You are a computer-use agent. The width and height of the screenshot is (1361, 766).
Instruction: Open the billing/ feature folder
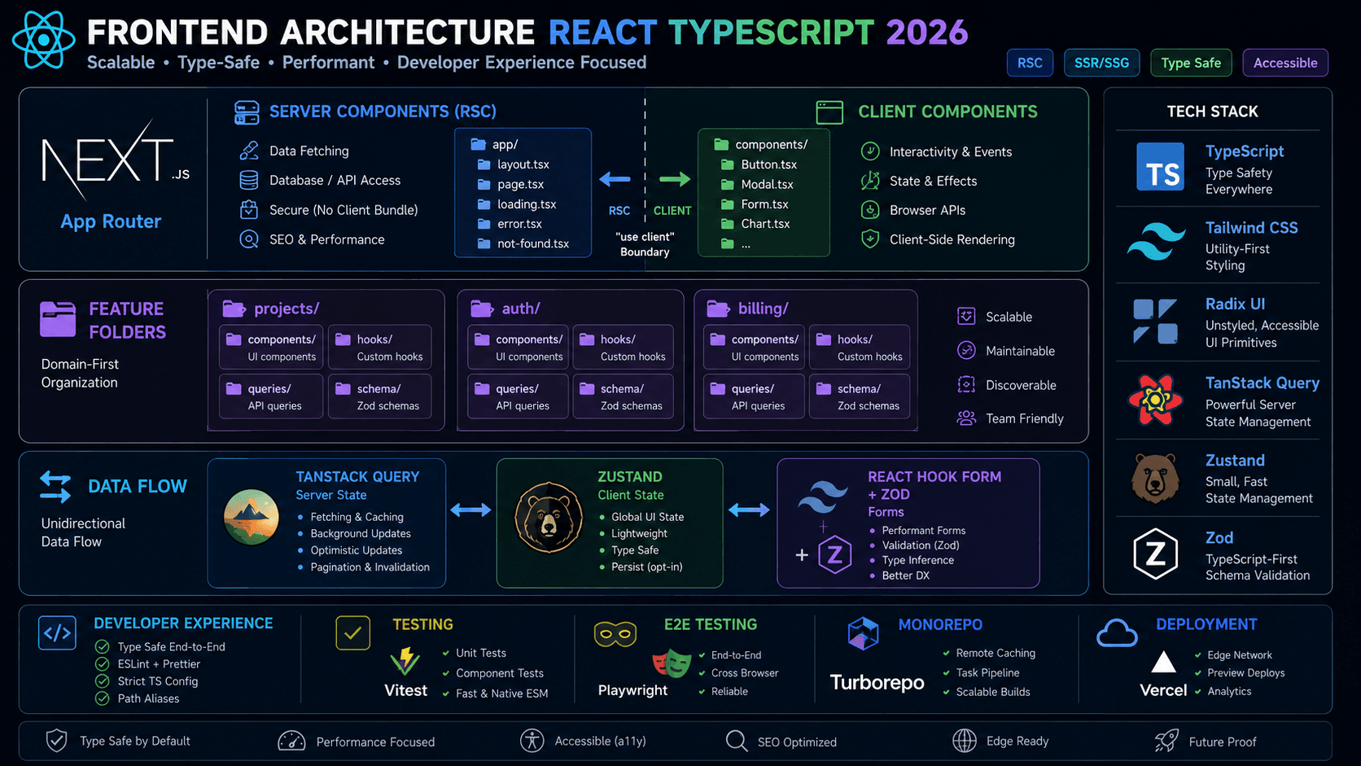point(747,309)
